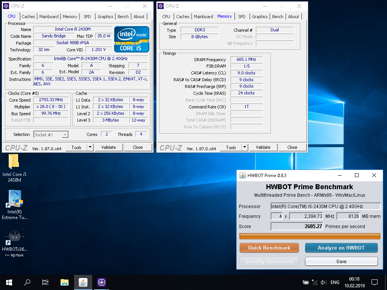Click Tools button in right CPU-Z window
This screenshot has height=290, width=387.
pyautogui.click(x=231, y=147)
